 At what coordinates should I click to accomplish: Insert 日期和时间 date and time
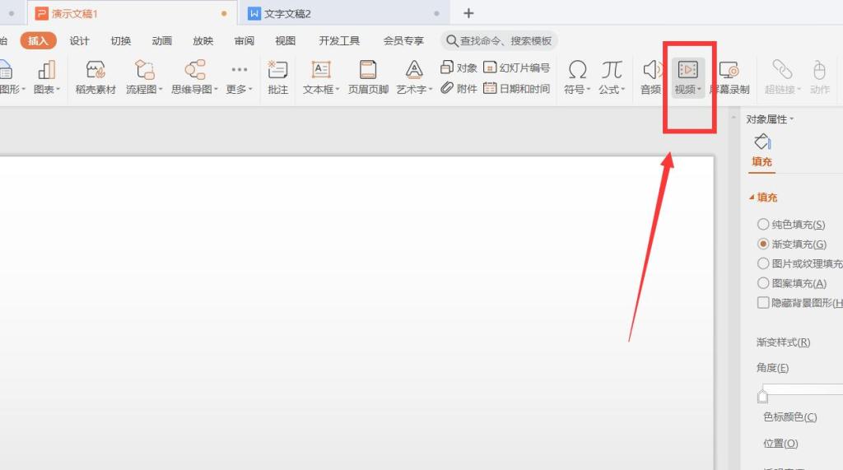tap(517, 88)
